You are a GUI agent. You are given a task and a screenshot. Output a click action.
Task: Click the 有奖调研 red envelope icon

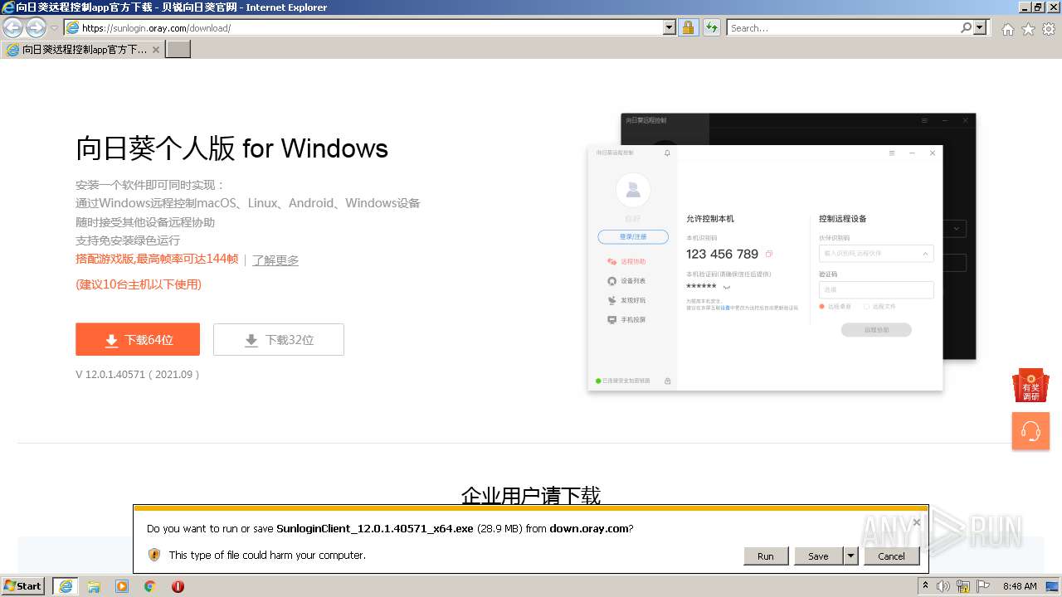tap(1030, 386)
